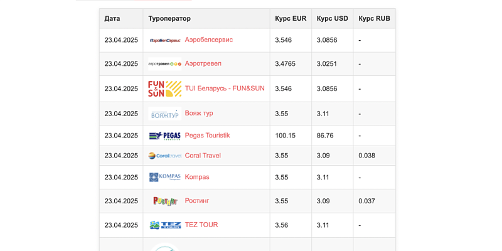
Task: Click the Coral Travel logo
Action: tap(165, 156)
